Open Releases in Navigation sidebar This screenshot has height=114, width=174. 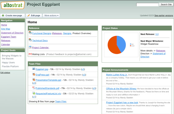(x=6, y=40)
